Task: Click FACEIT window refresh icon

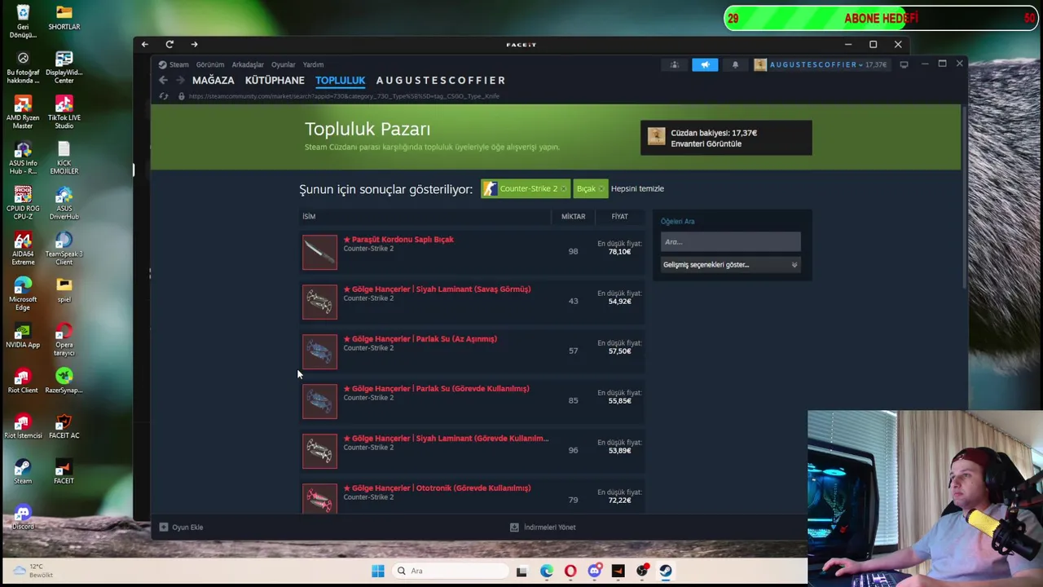Action: tap(169, 44)
